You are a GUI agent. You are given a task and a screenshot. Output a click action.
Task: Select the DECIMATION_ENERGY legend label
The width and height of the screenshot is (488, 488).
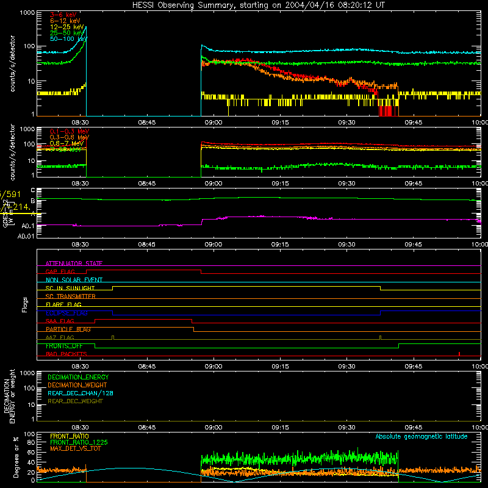click(x=78, y=377)
